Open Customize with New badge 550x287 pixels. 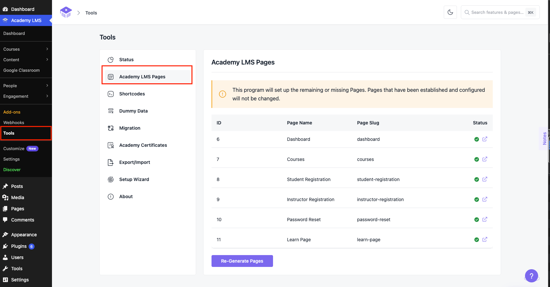pyautogui.click(x=26, y=148)
